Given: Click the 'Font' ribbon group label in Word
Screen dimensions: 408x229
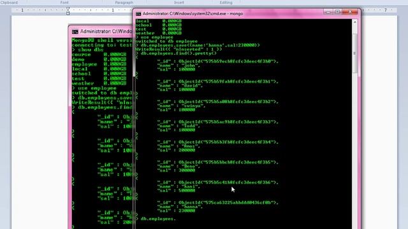Looking at the screenshot, I should 64,3.
